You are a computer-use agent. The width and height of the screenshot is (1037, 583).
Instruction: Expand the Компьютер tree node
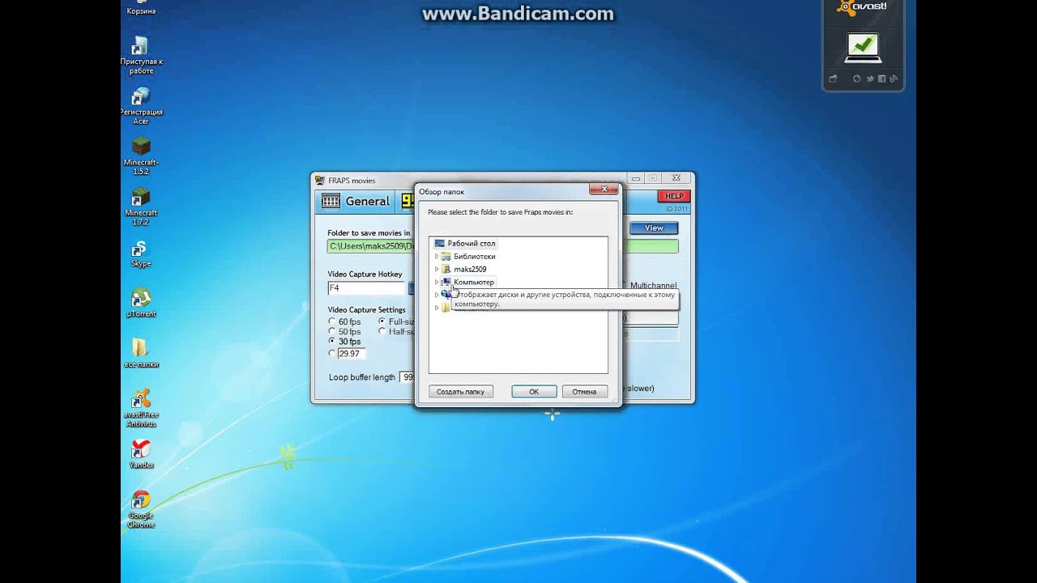click(x=437, y=282)
